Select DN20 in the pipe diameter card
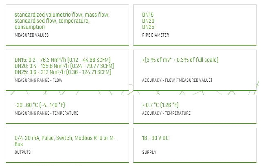 tap(148, 21)
